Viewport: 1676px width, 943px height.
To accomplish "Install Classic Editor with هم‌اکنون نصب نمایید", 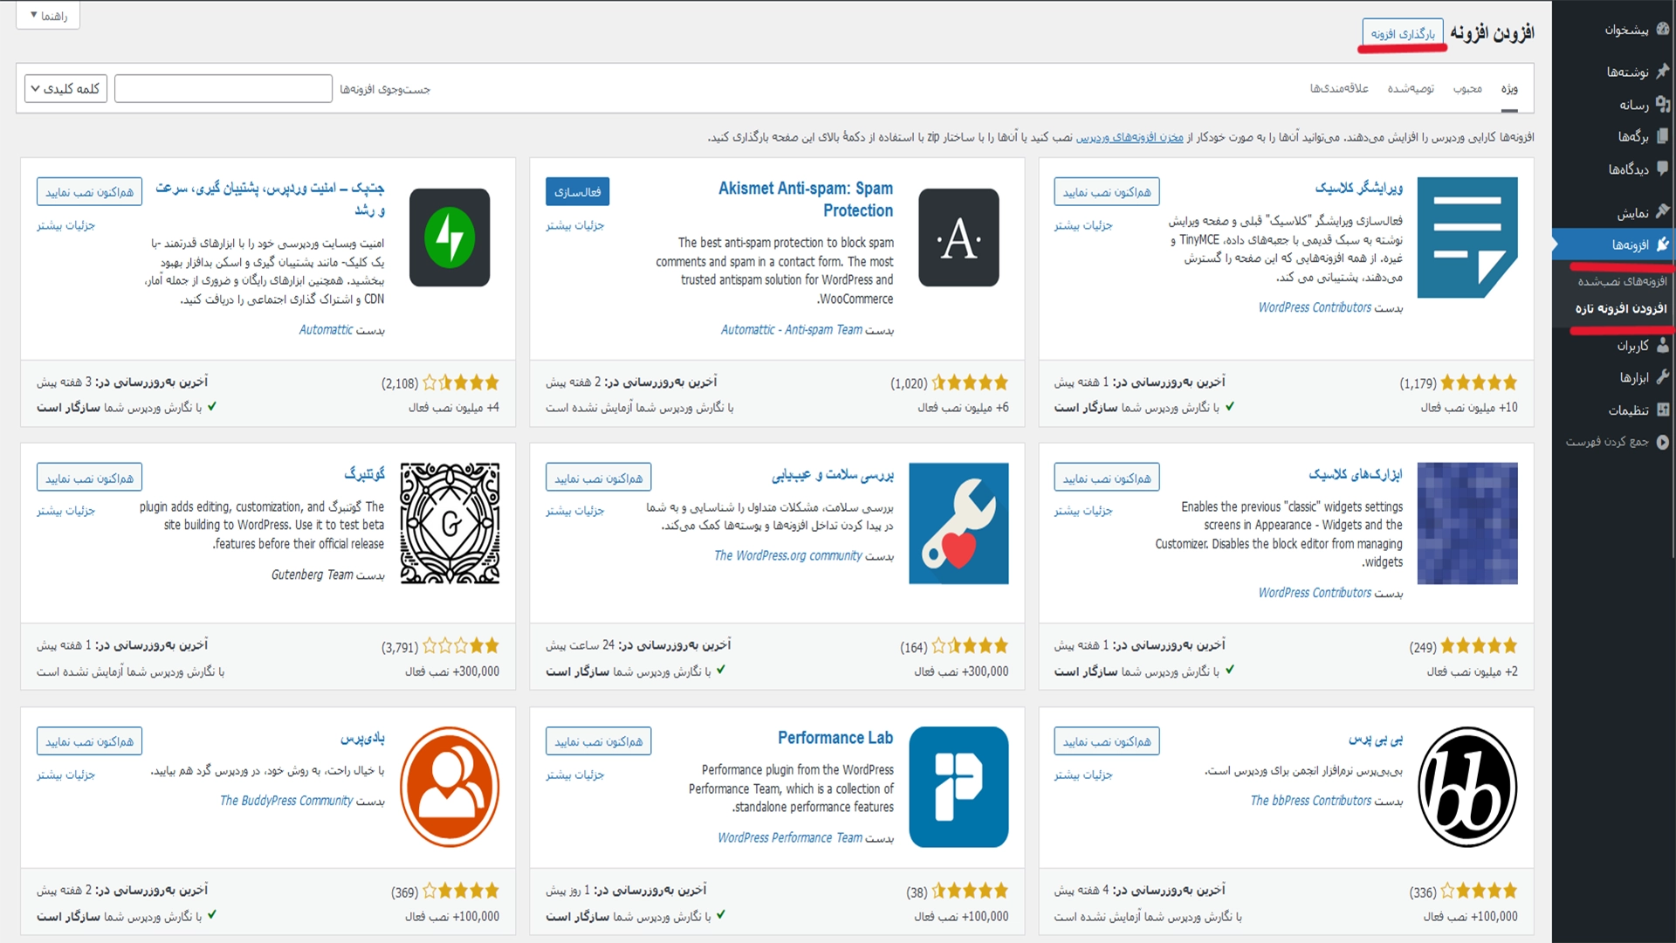I will (x=1106, y=191).
